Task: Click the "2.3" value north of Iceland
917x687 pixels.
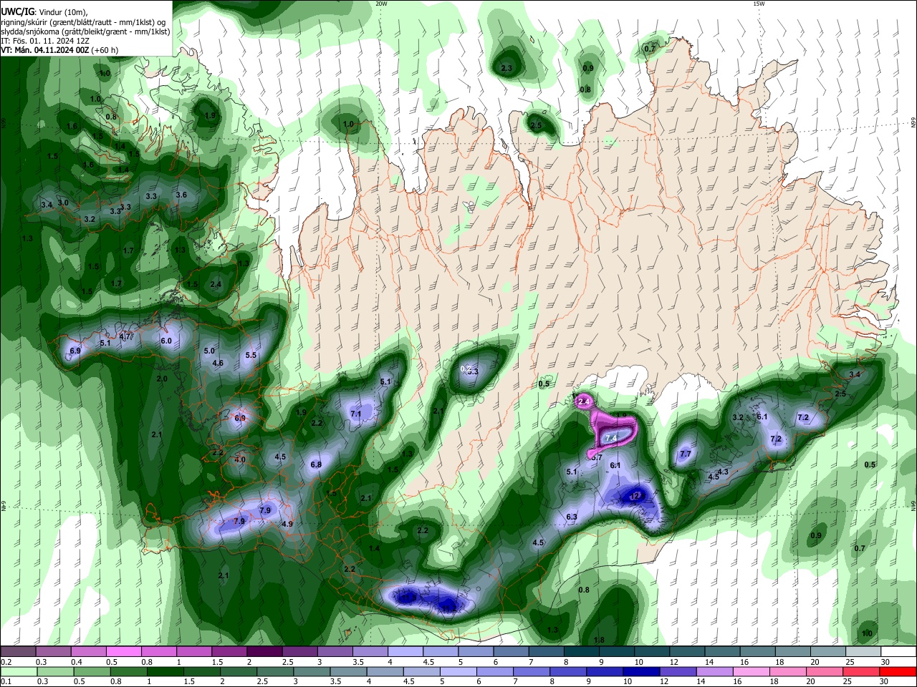Action: coord(506,68)
